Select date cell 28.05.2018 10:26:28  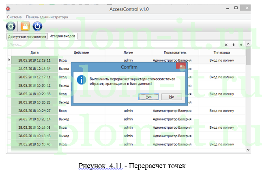point(34,102)
